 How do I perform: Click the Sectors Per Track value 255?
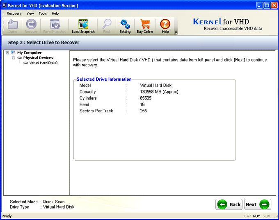144,111
